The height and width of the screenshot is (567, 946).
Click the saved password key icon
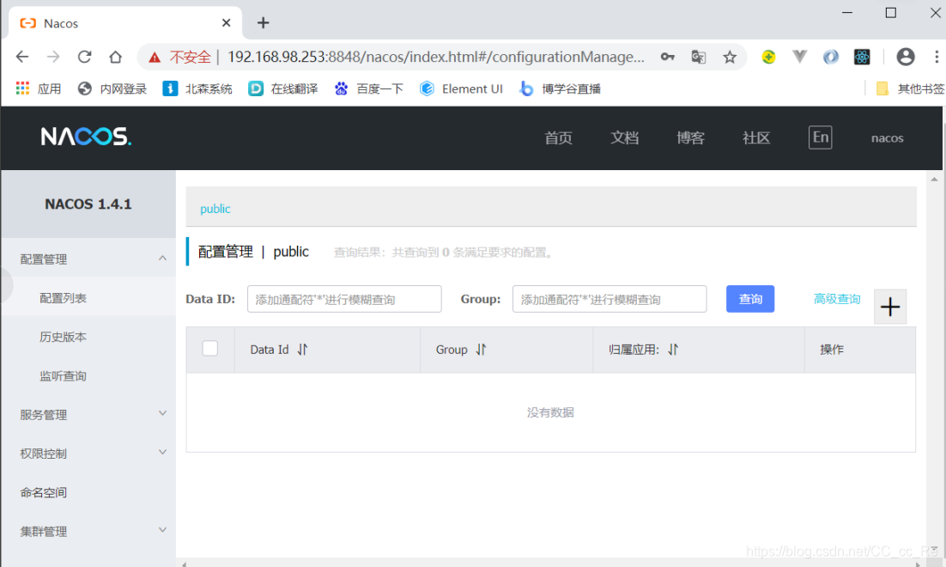coord(668,57)
